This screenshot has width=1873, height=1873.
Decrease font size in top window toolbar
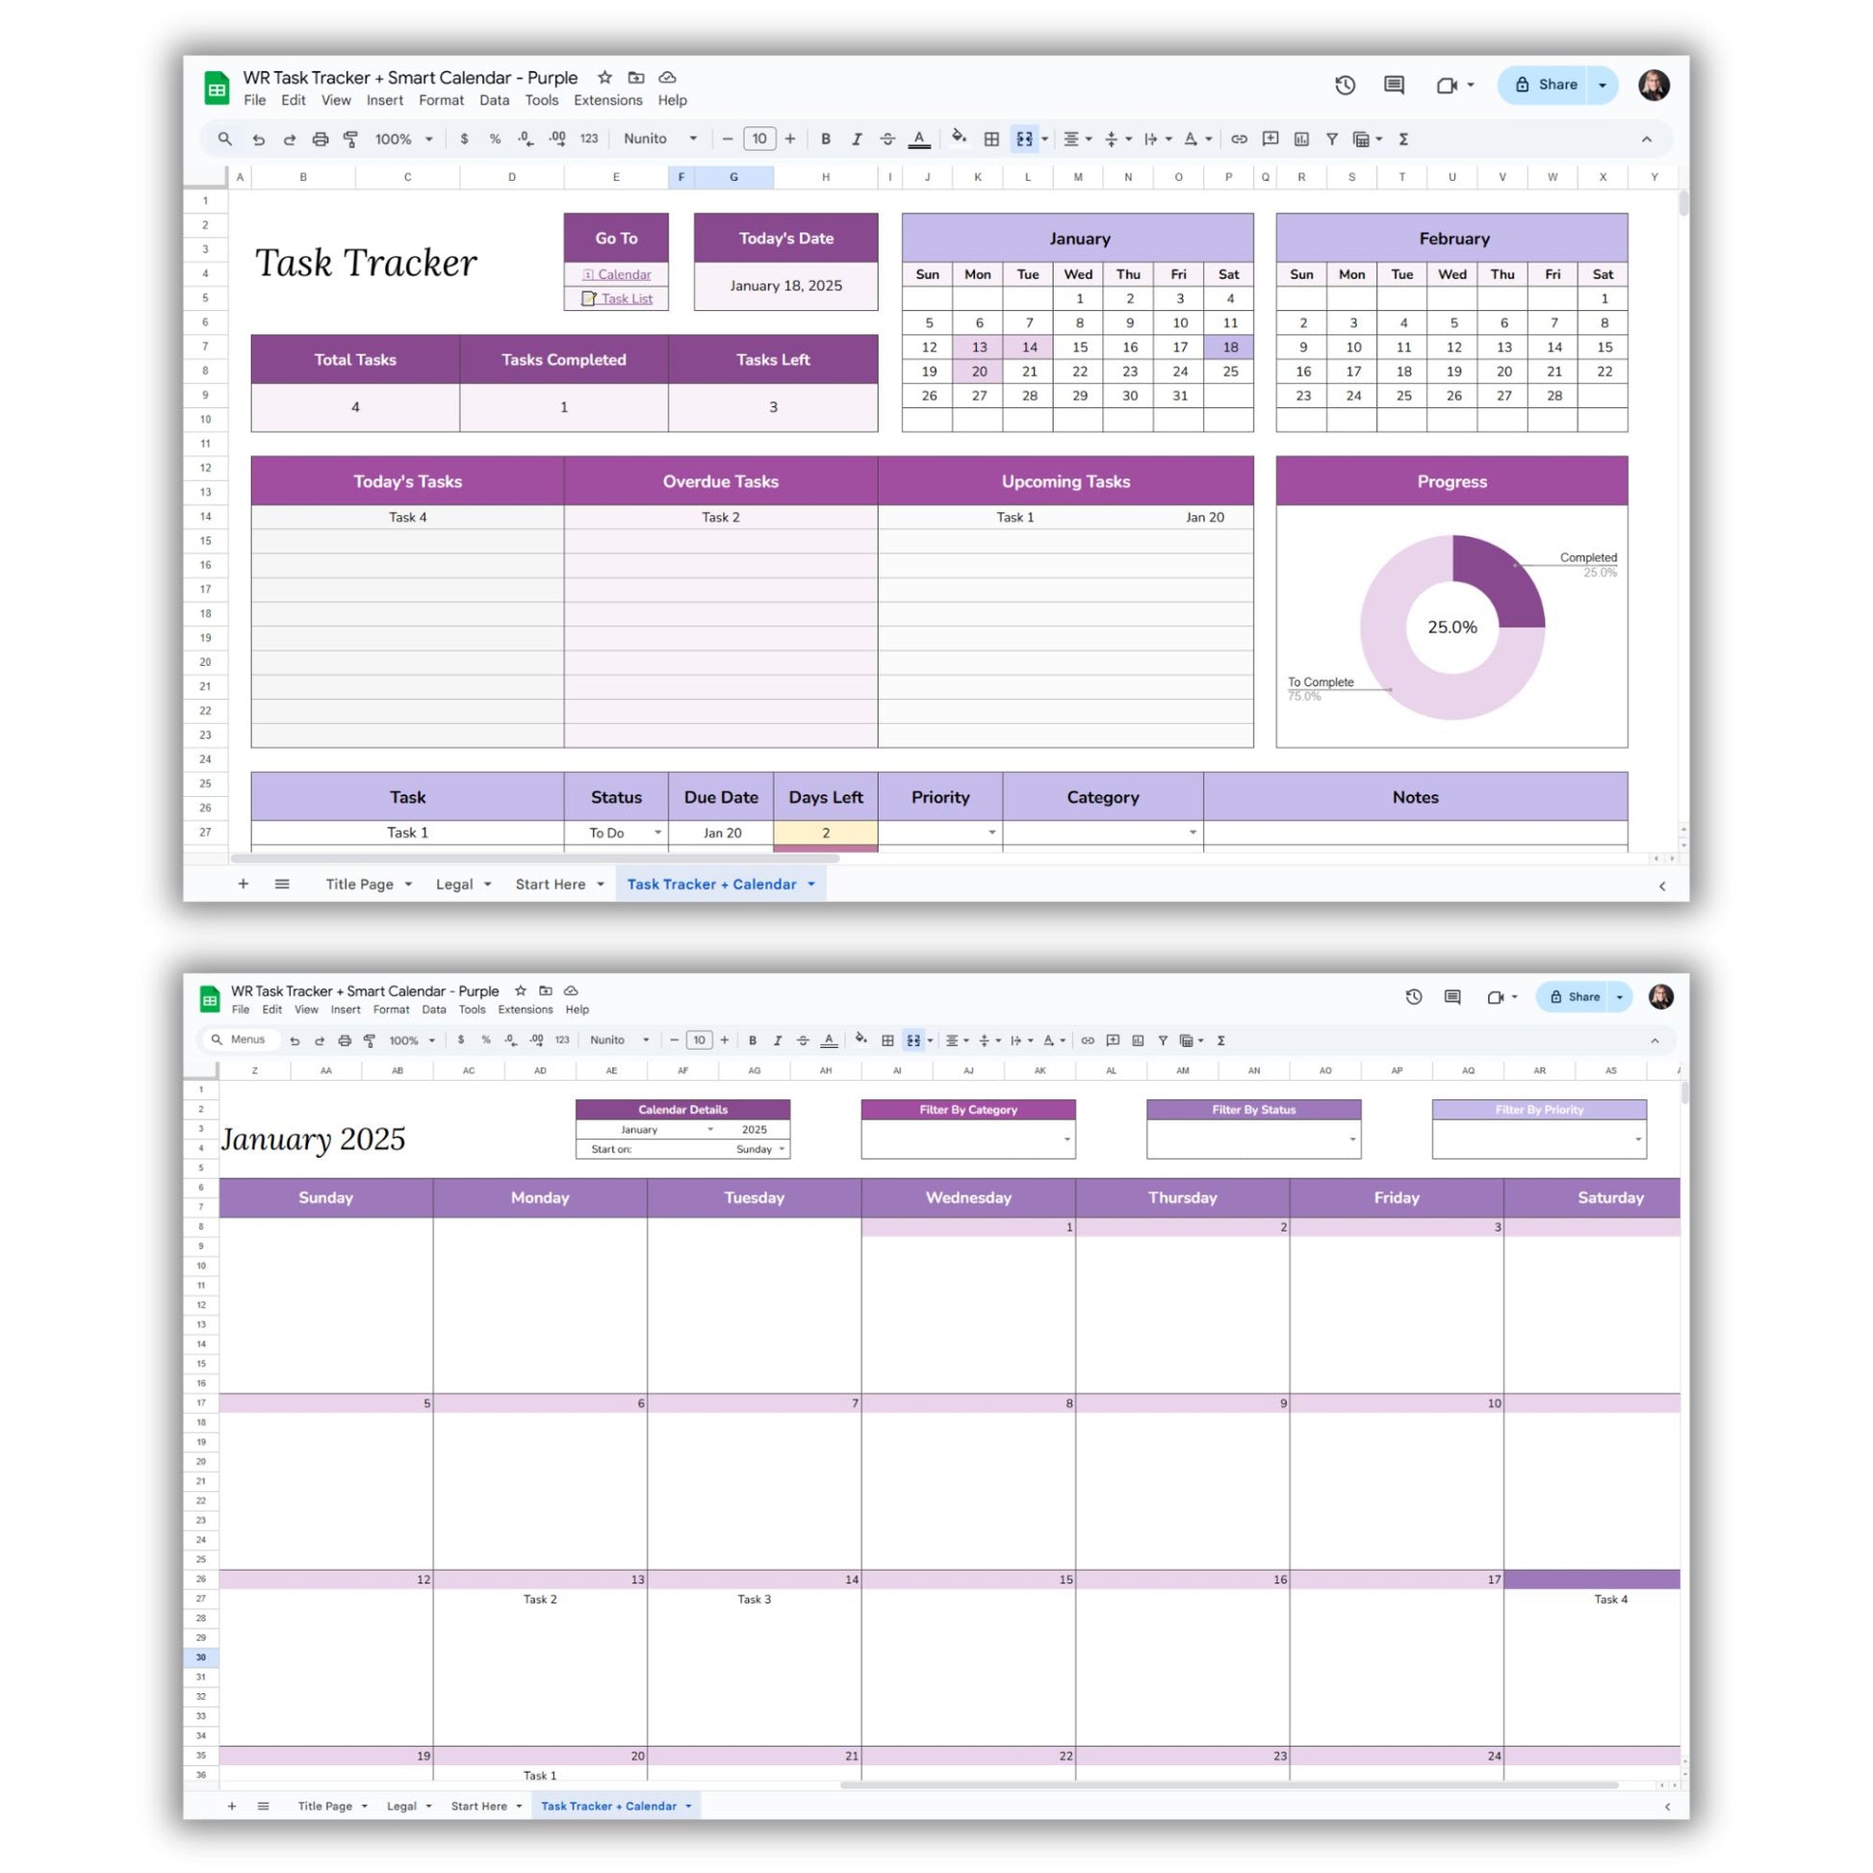tap(727, 139)
